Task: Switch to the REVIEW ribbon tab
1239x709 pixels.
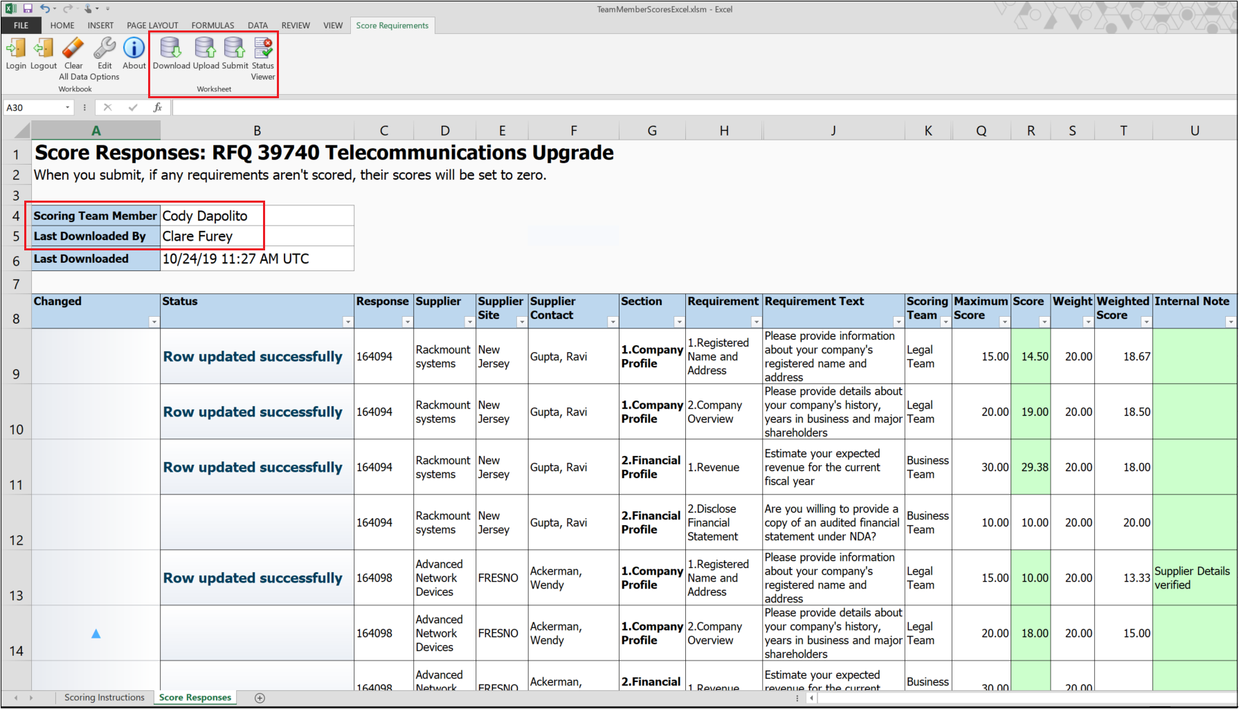Action: click(296, 26)
